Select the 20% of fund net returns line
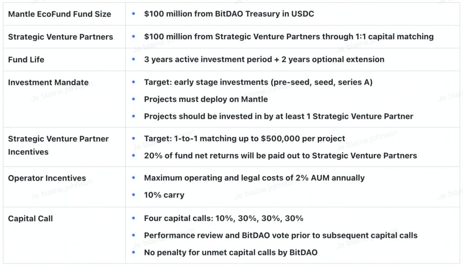463x266 pixels. [x=280, y=156]
